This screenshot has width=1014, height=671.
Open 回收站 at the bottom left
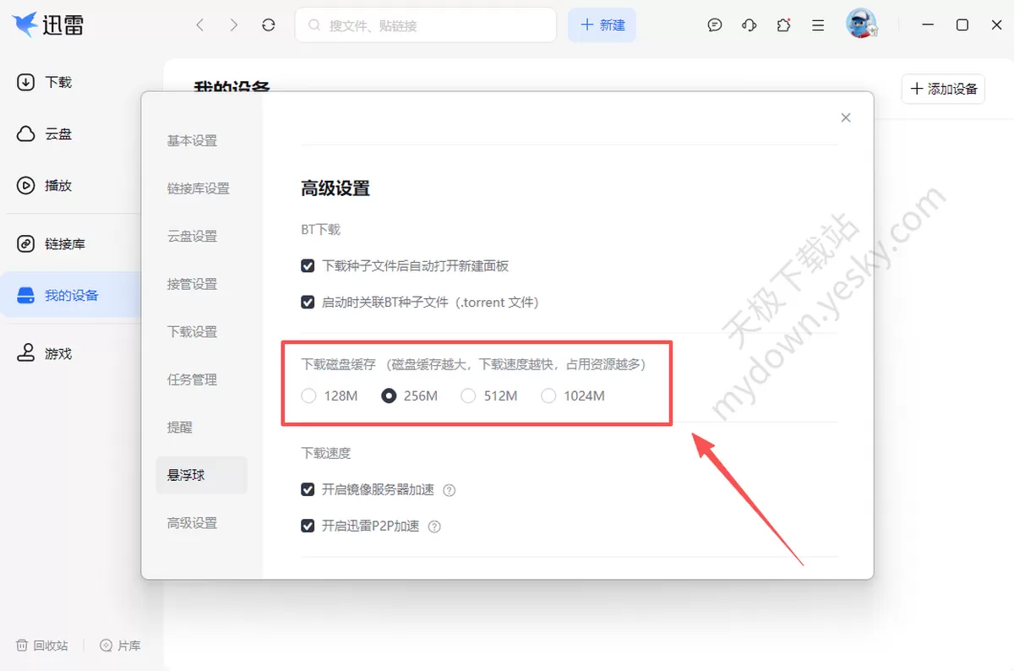click(42, 646)
